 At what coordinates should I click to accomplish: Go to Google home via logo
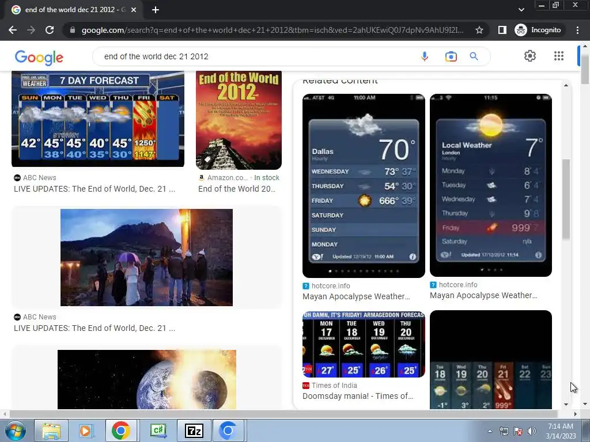tap(39, 57)
